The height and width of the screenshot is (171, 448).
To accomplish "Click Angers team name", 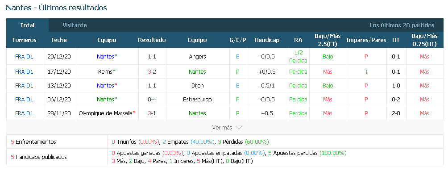I will 197,57.
